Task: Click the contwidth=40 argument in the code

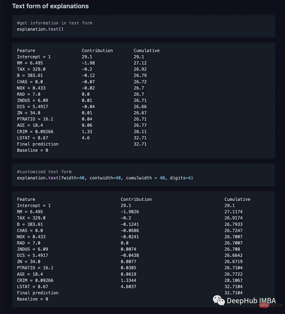Action: click(105, 178)
